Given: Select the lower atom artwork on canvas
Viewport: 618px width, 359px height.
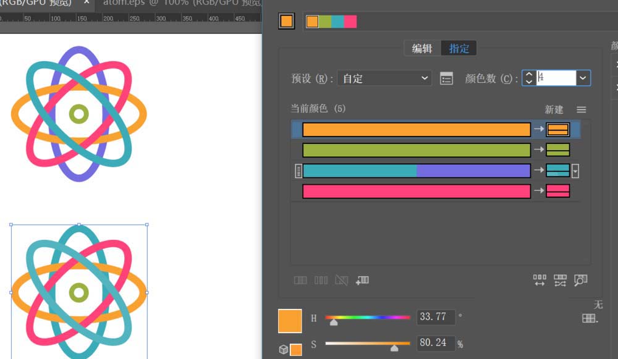Looking at the screenshot, I should [x=79, y=292].
